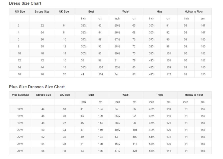Click the Bust header in the Dress Size Chart
Viewport: 223px width, 159px height.
click(x=91, y=11)
